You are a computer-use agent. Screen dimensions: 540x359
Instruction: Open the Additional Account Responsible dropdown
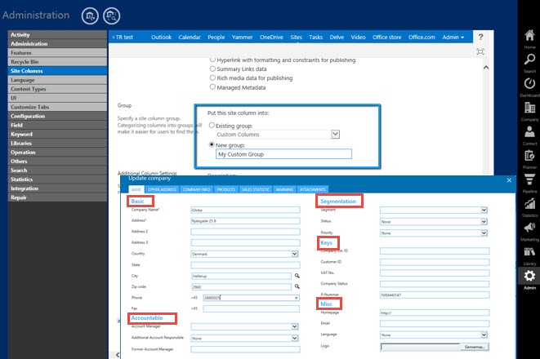[295, 338]
